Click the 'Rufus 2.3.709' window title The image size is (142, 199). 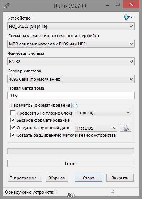70,6
